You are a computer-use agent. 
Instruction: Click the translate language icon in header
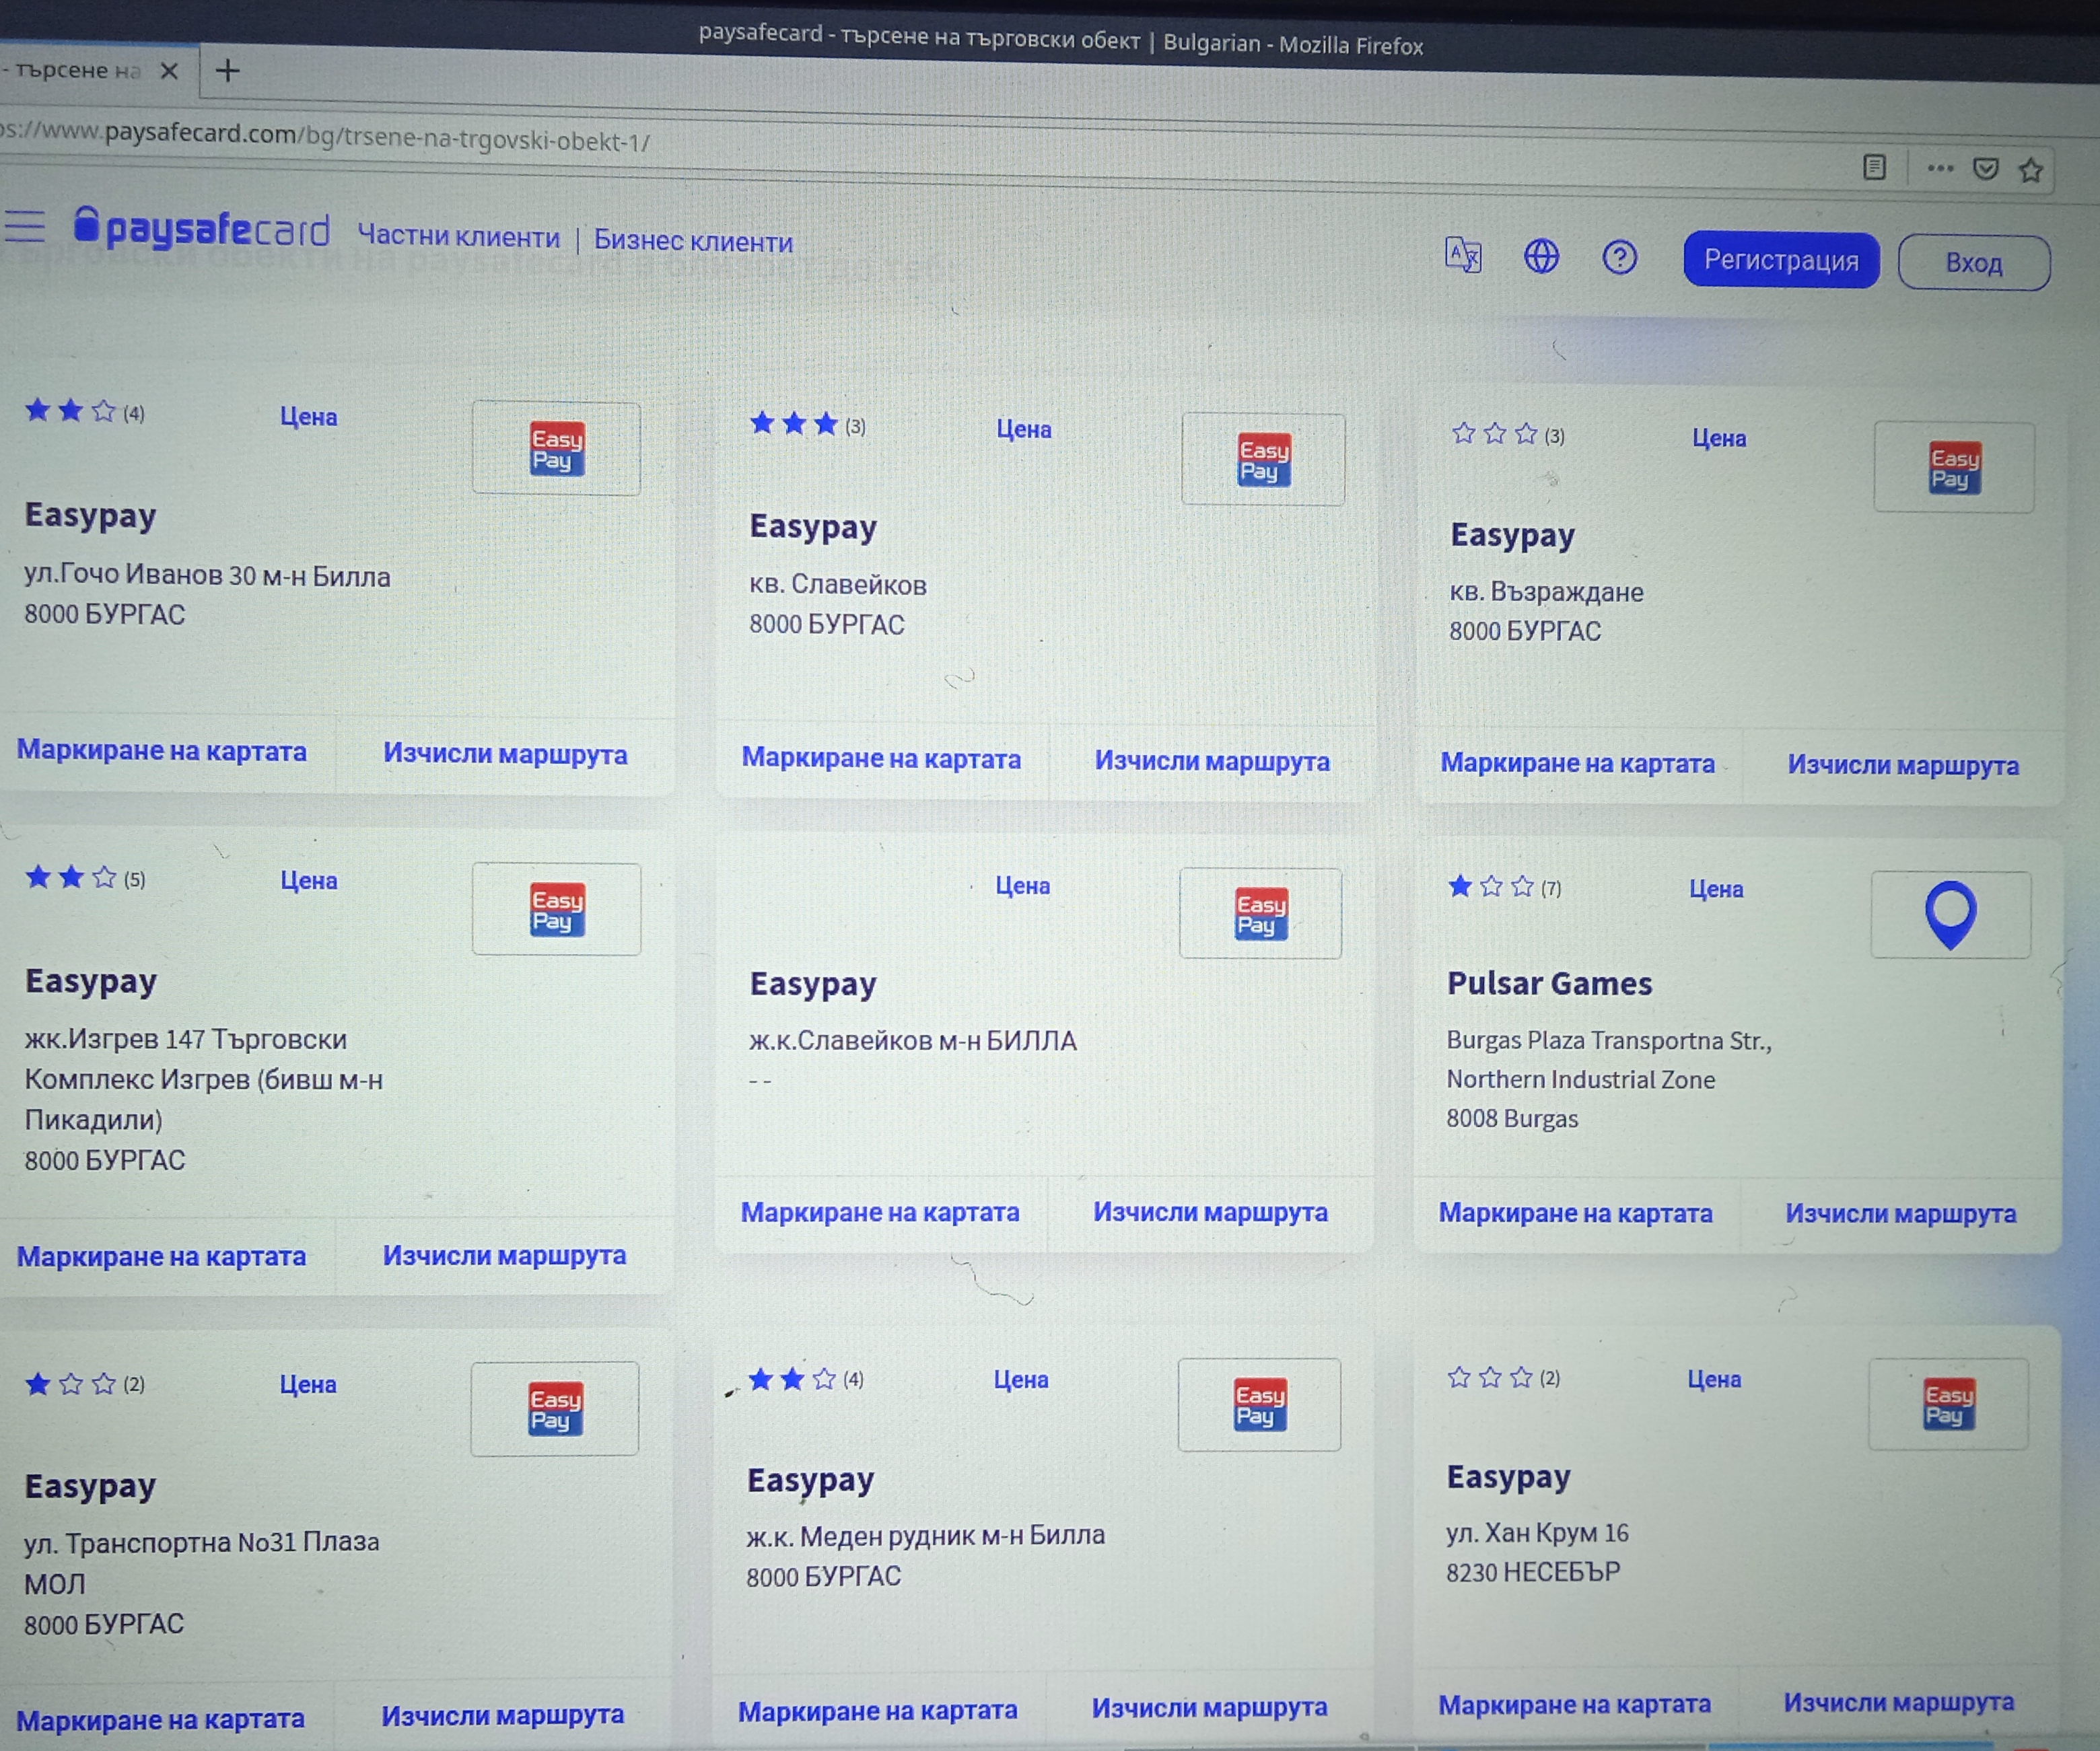coord(1463,255)
